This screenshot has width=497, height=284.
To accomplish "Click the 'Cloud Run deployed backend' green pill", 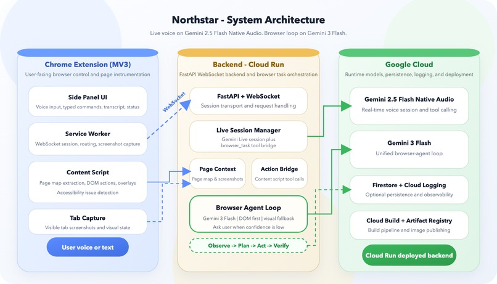I will (x=409, y=255).
